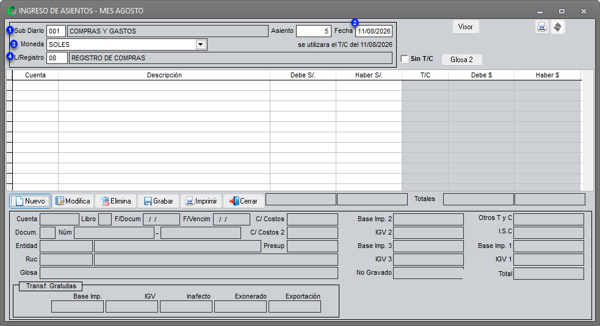Click the diamond arrows icon beside printer

(x=557, y=27)
